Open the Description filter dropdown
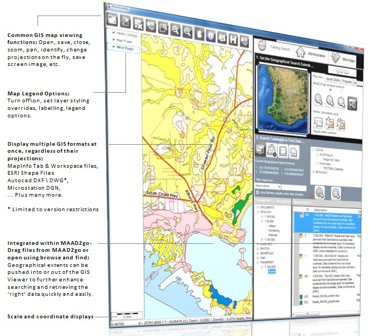Screen dimensions: 370x336 (279, 186)
